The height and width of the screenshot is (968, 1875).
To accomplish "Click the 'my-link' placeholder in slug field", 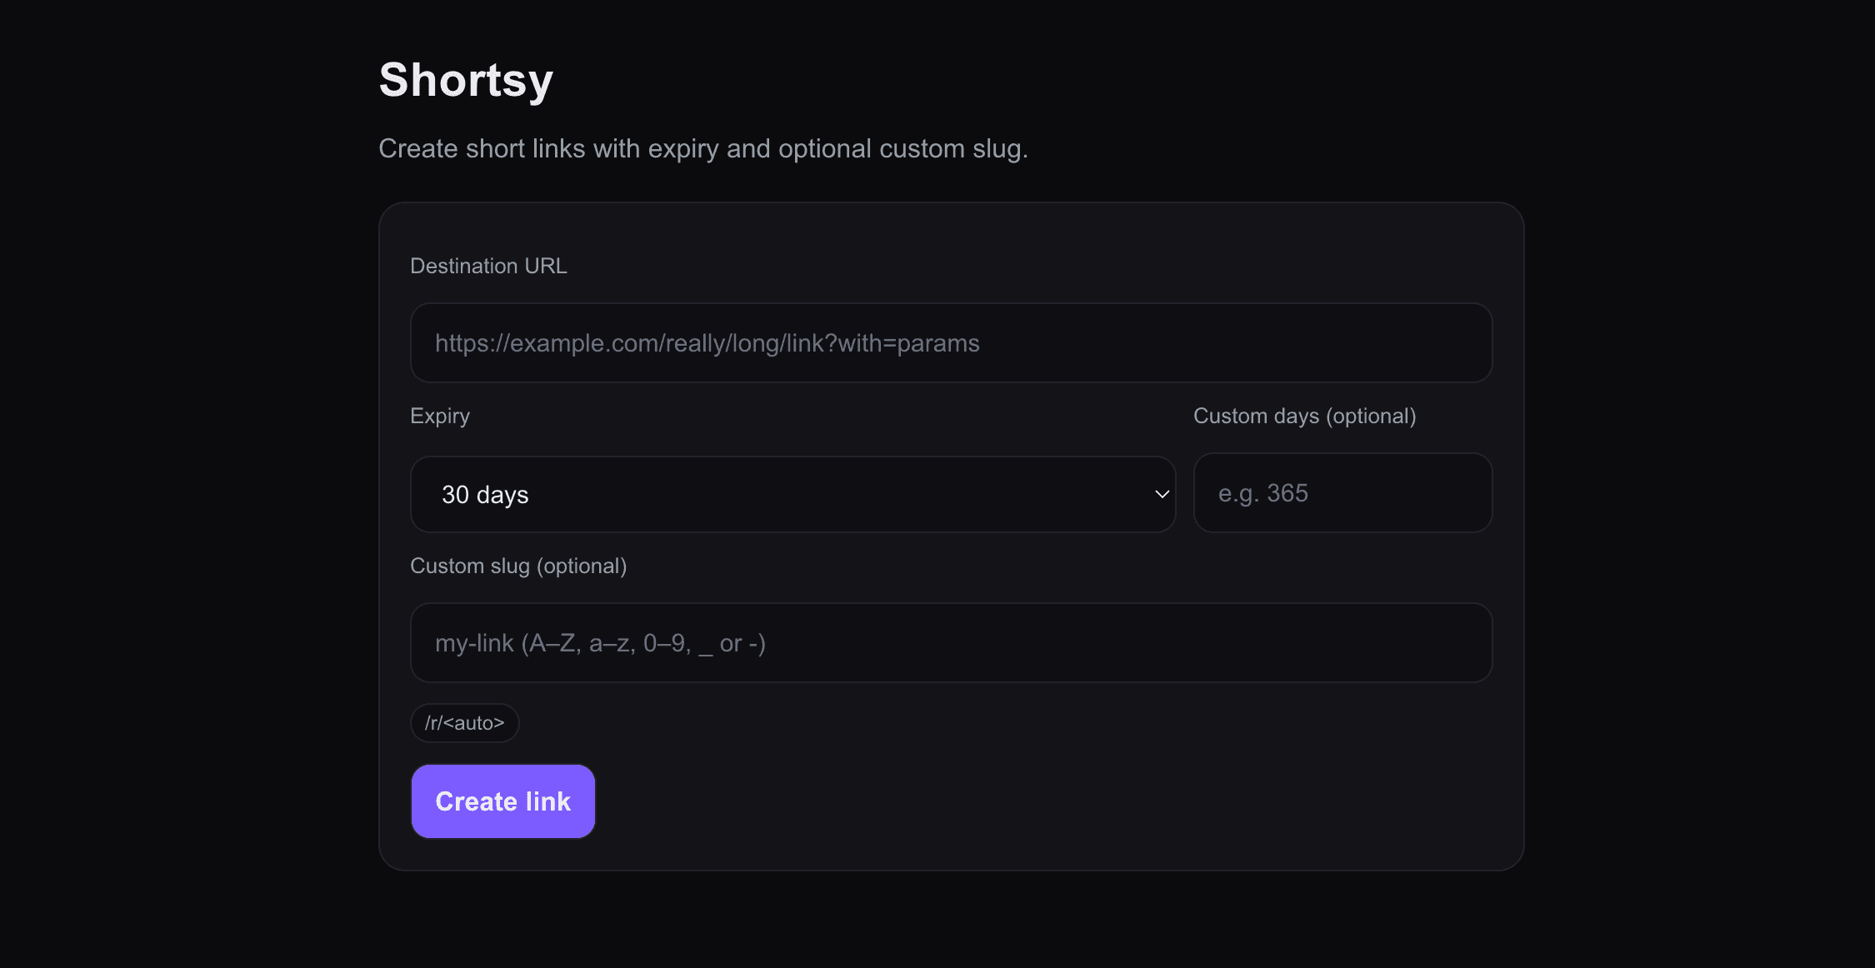I will (474, 643).
